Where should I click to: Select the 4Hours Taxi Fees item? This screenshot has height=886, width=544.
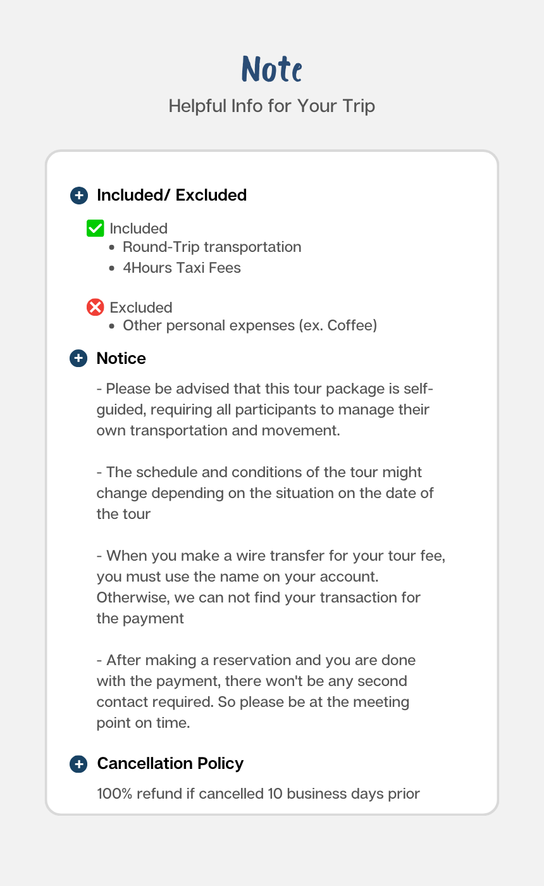coord(182,268)
